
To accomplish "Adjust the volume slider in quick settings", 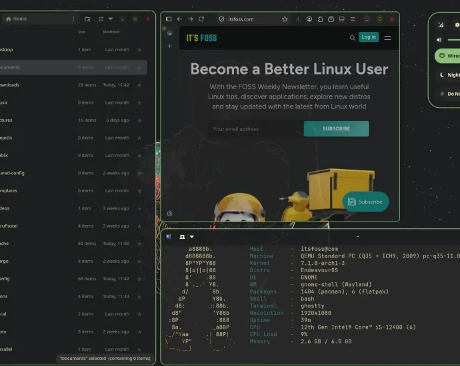I will [453, 39].
